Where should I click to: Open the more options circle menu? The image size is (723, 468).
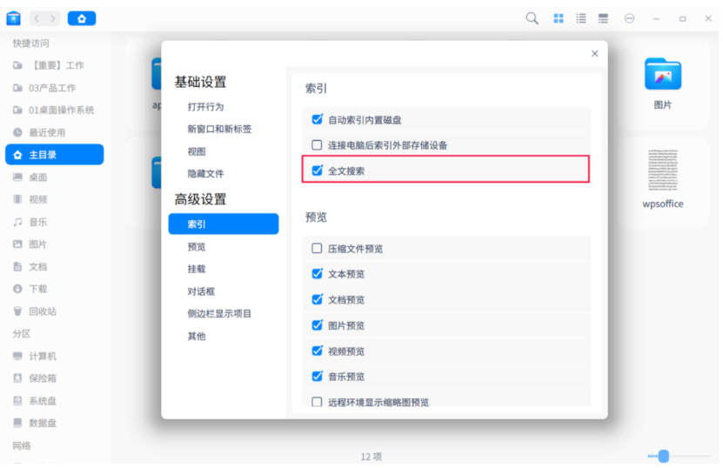pyautogui.click(x=629, y=18)
